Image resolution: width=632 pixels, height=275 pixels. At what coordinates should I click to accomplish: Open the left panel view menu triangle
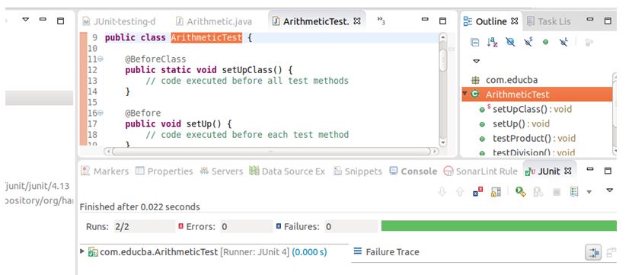25,19
